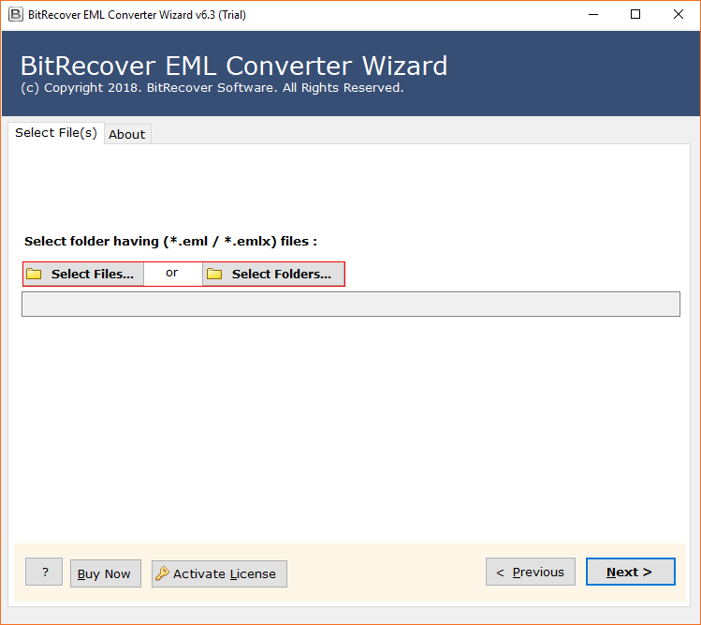Open the About tab

pos(127,134)
